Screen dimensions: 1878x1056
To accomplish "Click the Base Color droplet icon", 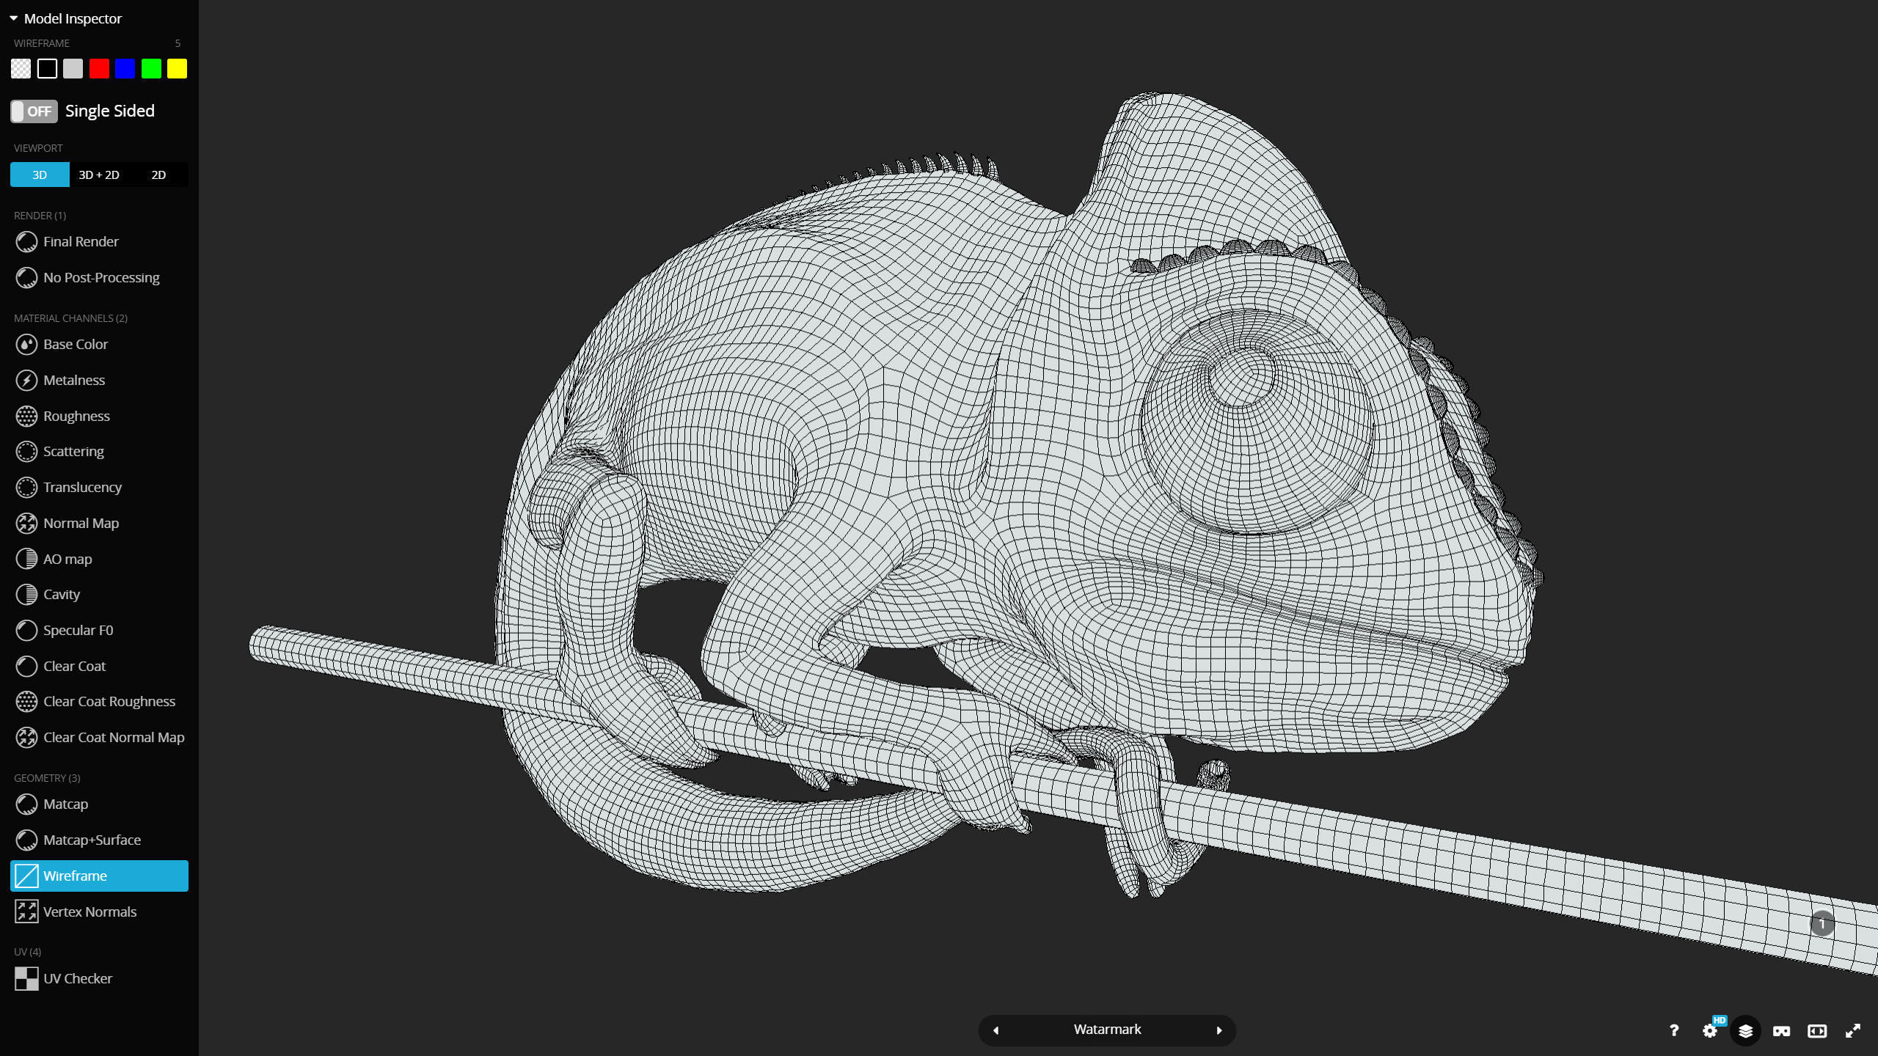I will coord(26,345).
